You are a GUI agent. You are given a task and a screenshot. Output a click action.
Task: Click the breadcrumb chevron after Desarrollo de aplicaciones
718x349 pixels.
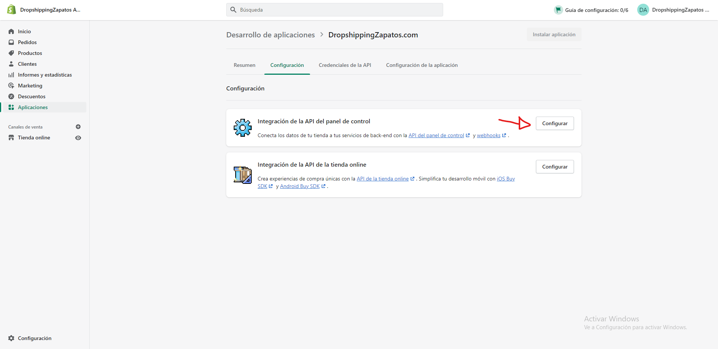[x=321, y=34]
